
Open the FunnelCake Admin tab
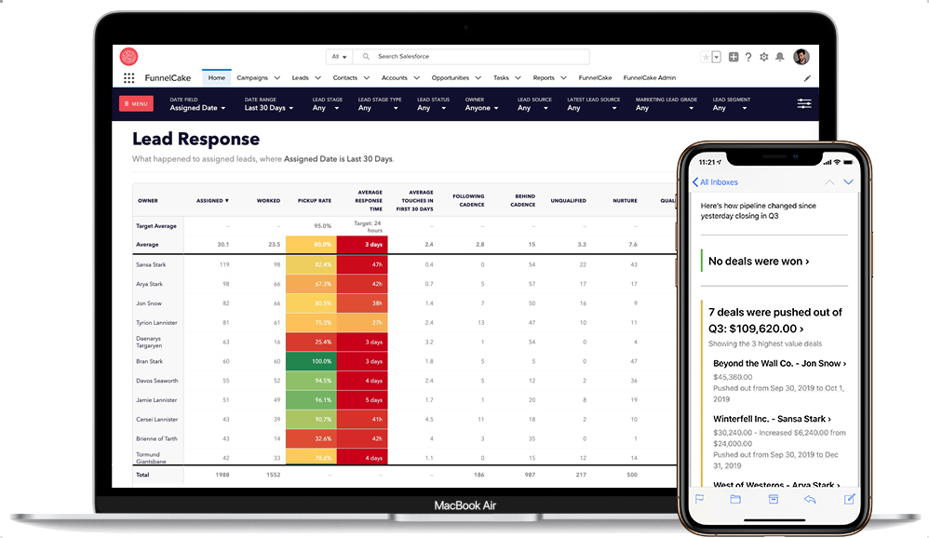650,77
